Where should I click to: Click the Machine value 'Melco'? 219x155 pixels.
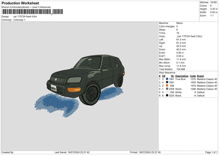coord(180,23)
